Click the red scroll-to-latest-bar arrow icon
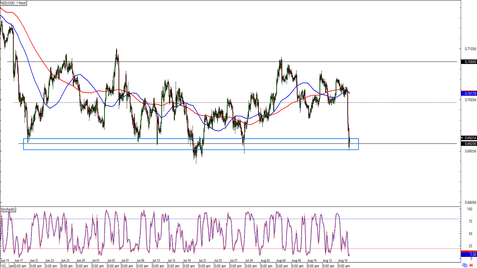Viewport: 477px width, 268px height. (x=471, y=265)
